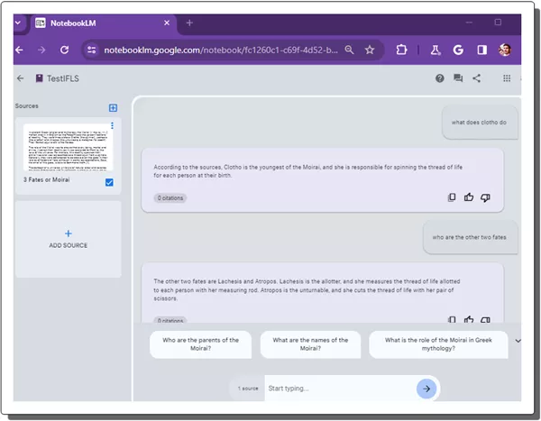
Task: Bookmark this page with the star icon
Action: coord(370,50)
